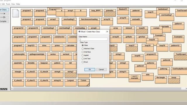Open the Tools menu

click(8, 4)
